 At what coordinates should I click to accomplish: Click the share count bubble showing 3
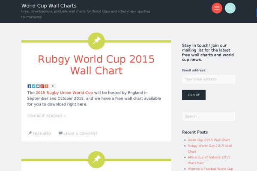pyautogui.click(x=52, y=86)
